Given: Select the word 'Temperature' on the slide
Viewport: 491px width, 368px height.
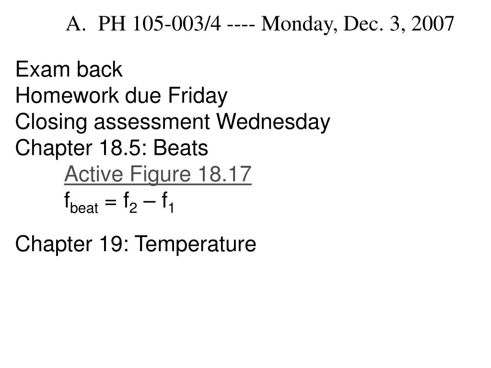Looking at the screenshot, I should pos(196,244).
